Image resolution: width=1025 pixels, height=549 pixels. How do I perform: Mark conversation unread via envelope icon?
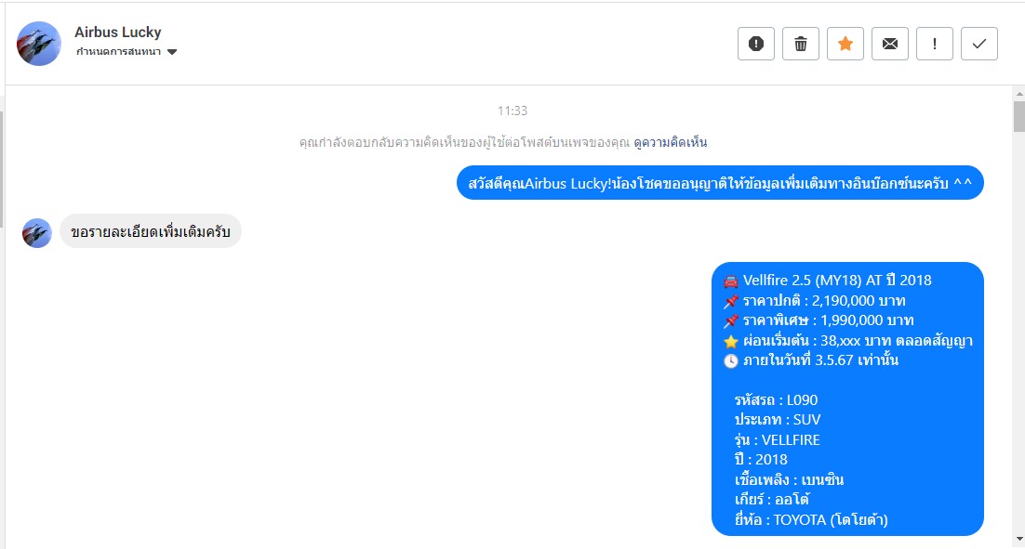click(890, 44)
